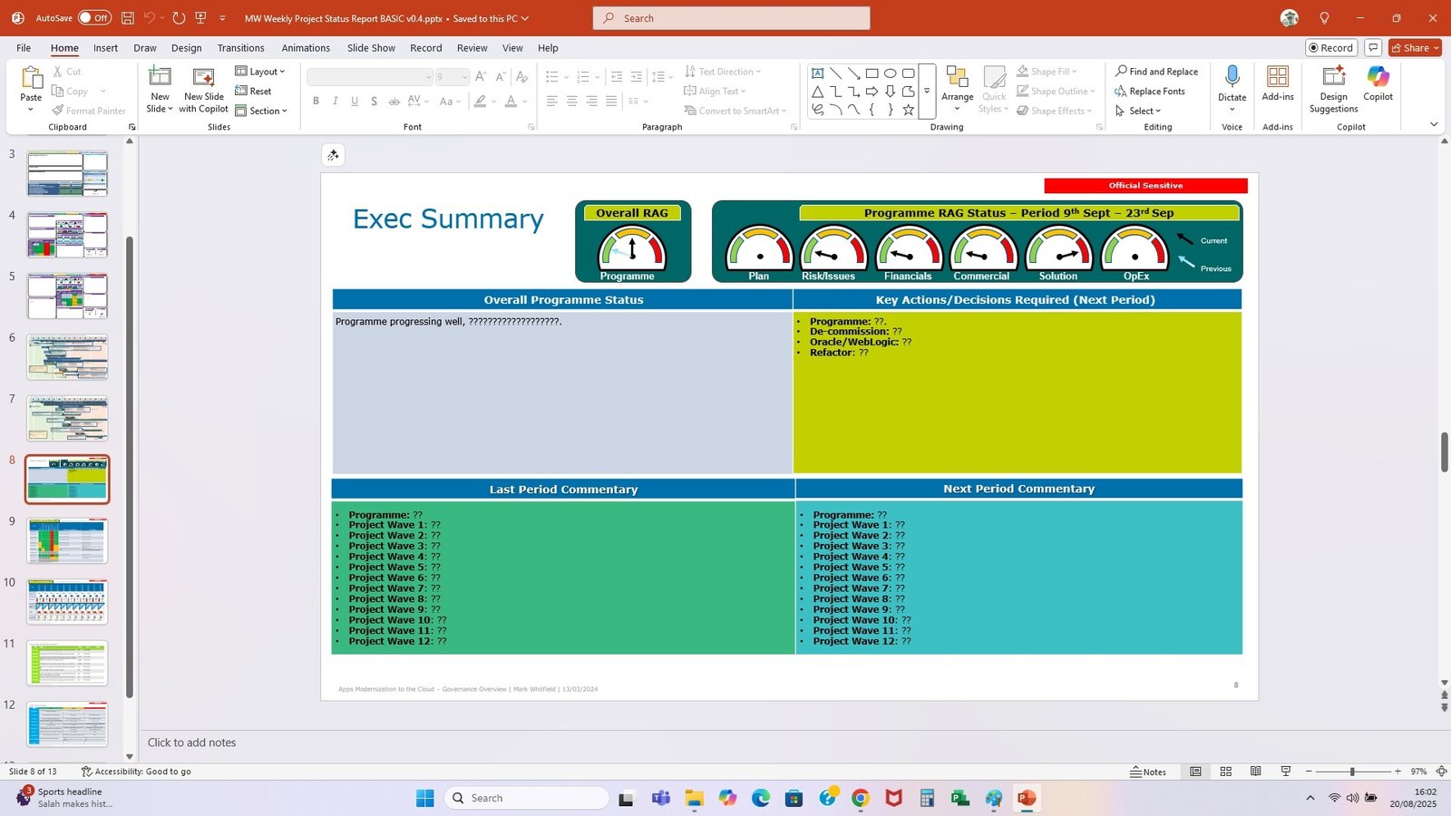Viewport: 1451px width, 816px height.
Task: Launch Copilot from the ribbon
Action: pyautogui.click(x=1378, y=84)
